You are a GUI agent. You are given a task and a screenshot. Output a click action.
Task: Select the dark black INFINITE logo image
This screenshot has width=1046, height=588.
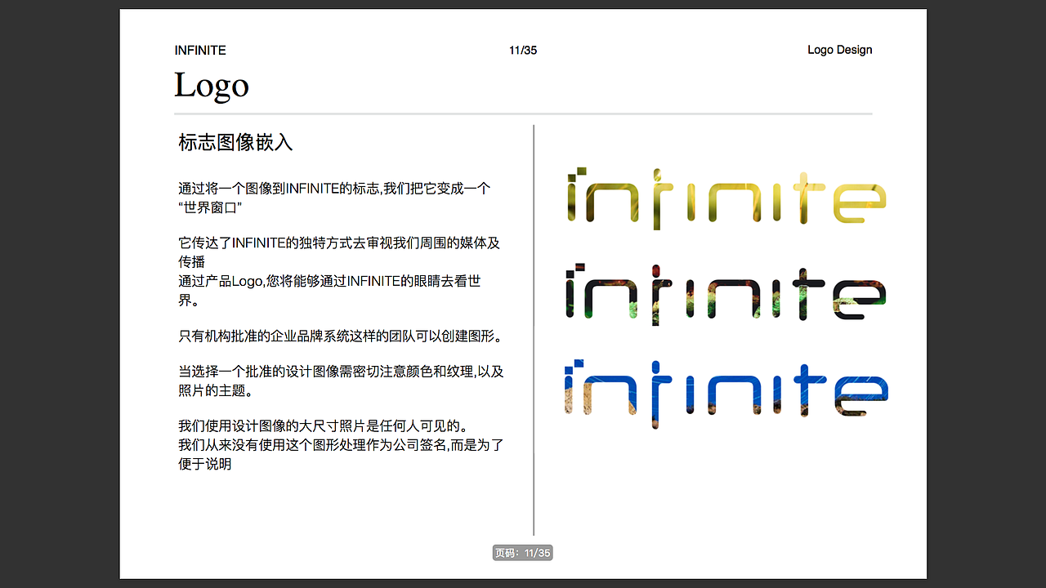pos(726,294)
